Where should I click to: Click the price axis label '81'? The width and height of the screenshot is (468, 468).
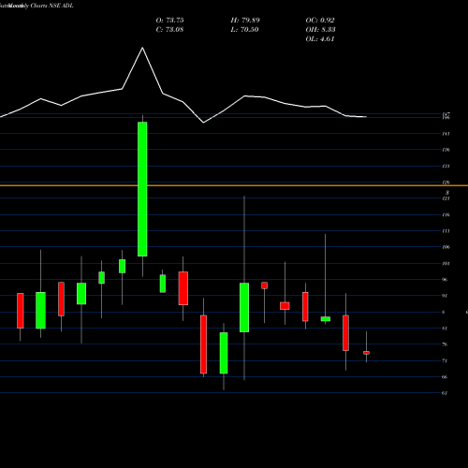pyautogui.click(x=445, y=329)
